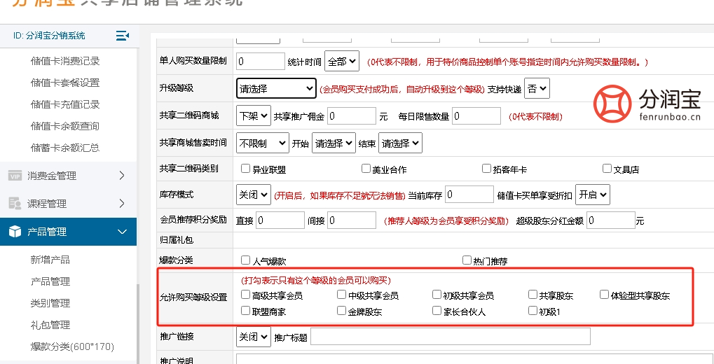Viewport: 714px width, 364px height.
Task: Open 类别管理 page
Action: tap(50, 303)
